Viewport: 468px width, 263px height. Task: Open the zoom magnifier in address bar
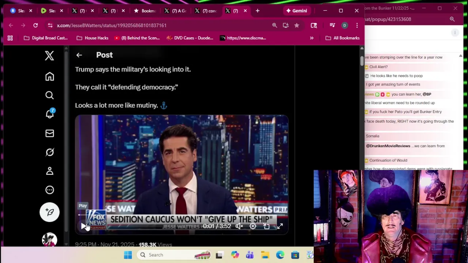point(275,25)
